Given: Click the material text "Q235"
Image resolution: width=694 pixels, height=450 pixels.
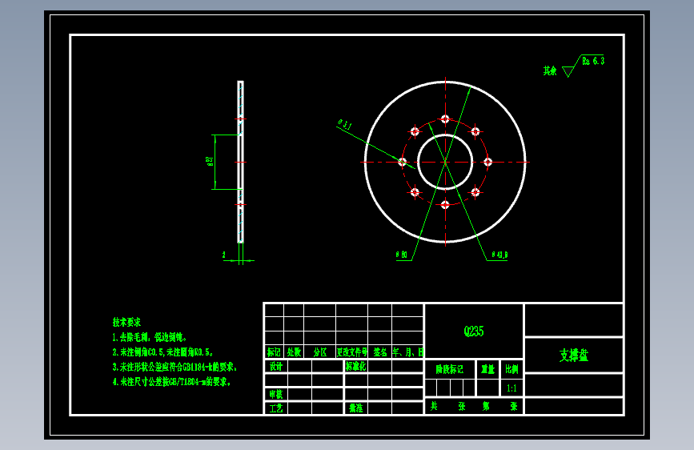Looking at the screenshot, I should [474, 331].
